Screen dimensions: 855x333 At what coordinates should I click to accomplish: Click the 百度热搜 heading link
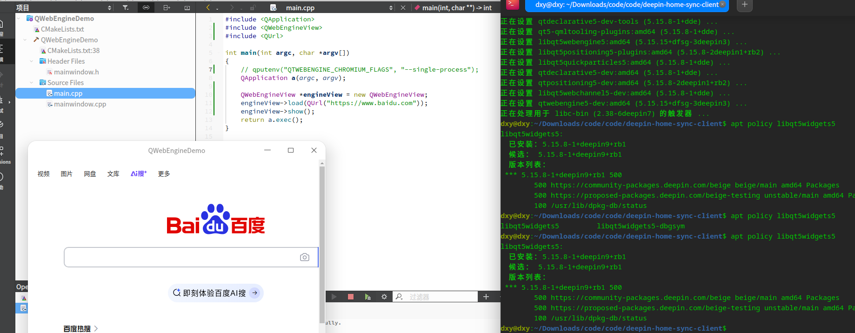[x=80, y=328]
